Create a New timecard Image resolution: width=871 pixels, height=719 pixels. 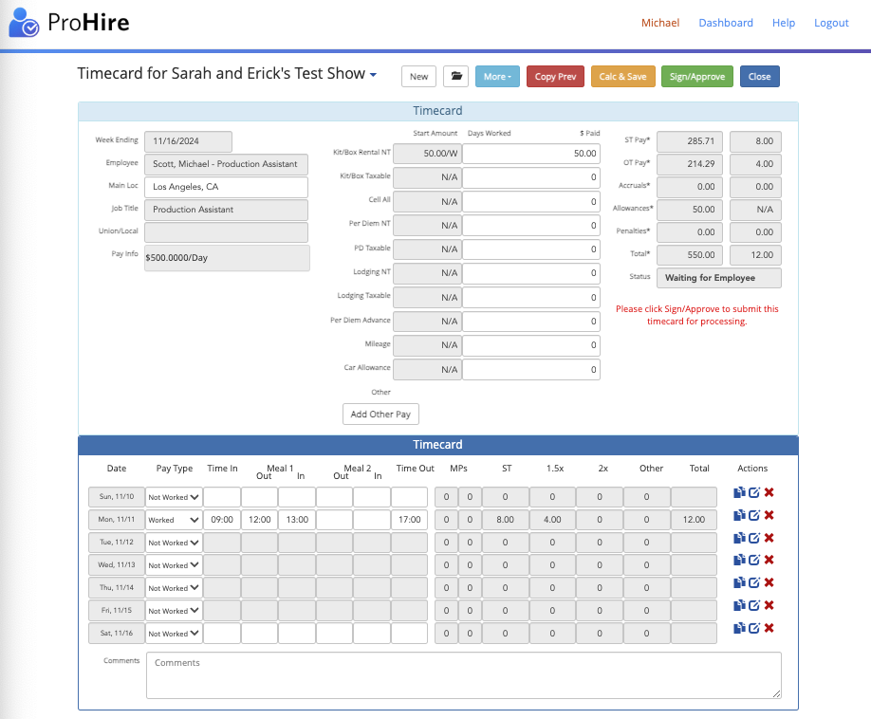418,77
